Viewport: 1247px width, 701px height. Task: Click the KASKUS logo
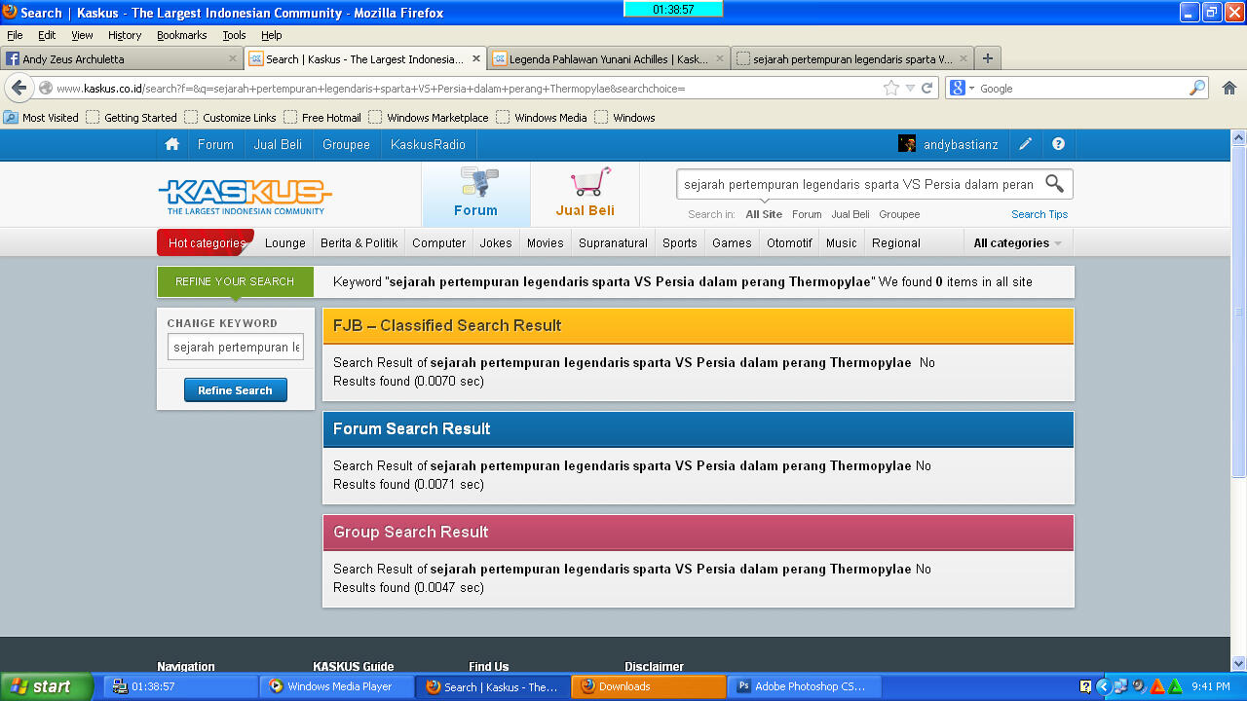245,196
